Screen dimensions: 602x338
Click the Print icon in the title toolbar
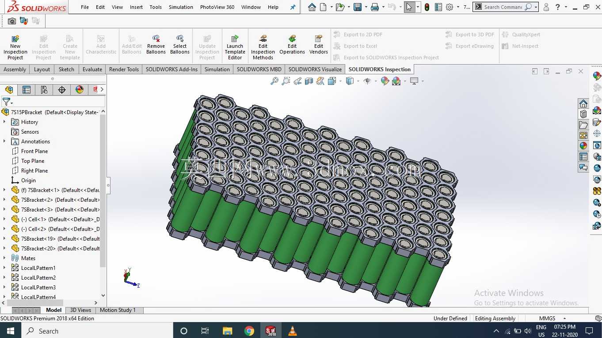click(375, 7)
